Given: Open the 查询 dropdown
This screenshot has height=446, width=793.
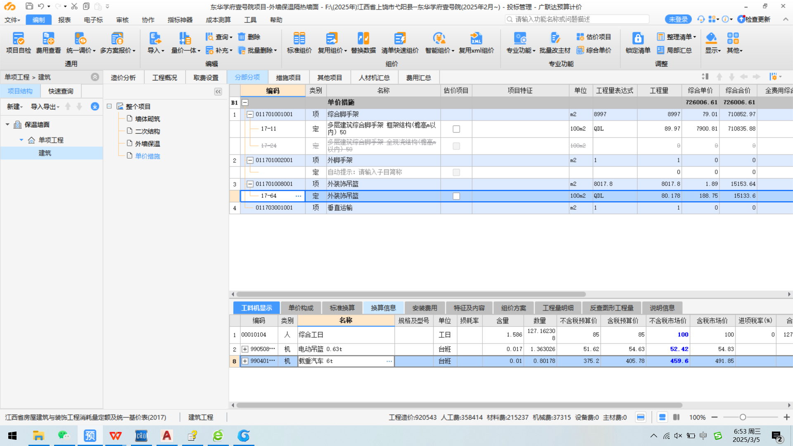Looking at the screenshot, I should [219, 37].
